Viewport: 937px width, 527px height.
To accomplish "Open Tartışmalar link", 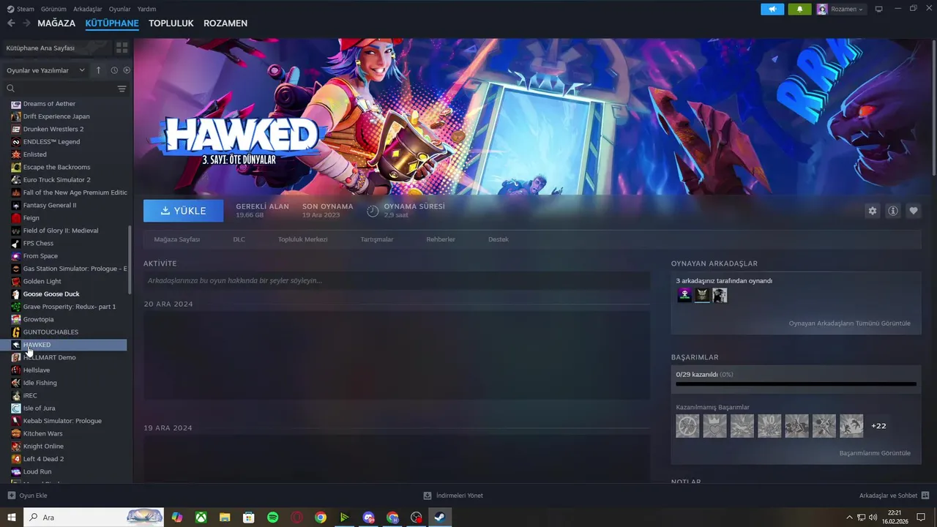I will tap(377, 239).
